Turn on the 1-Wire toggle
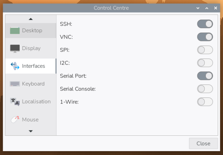This screenshot has width=223, height=155. coord(205,102)
